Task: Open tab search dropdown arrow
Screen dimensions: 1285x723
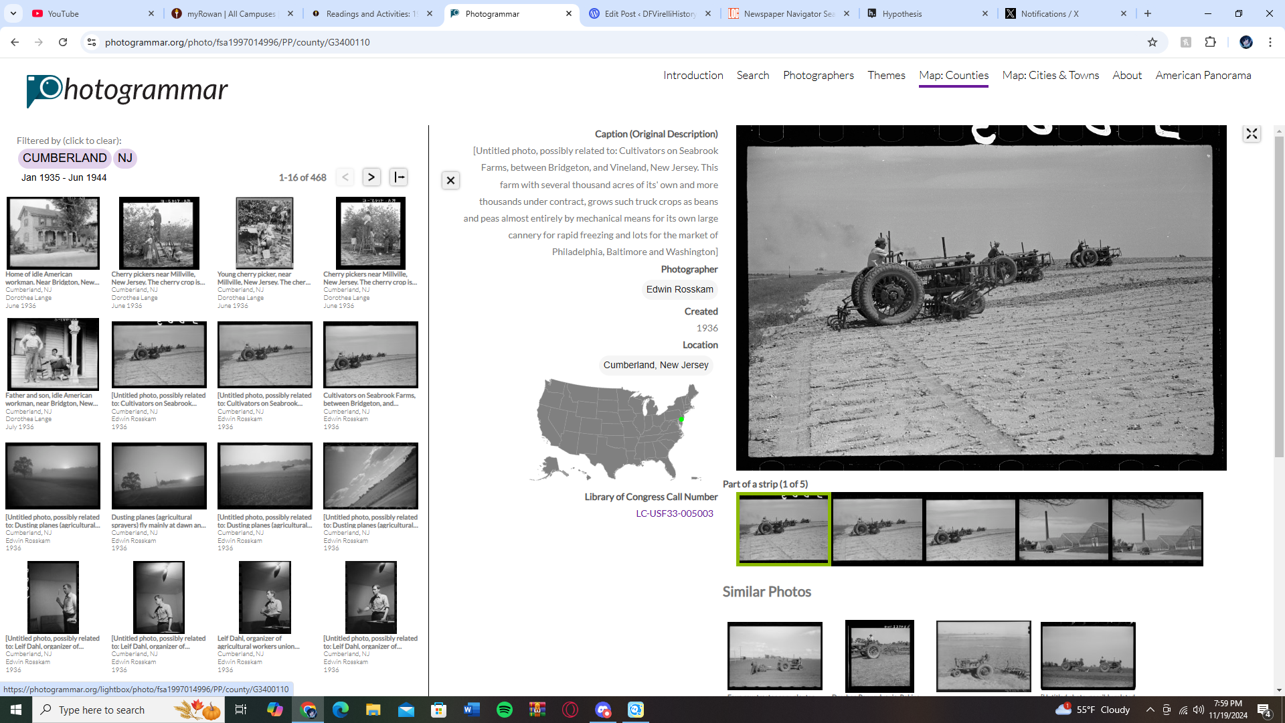Action: [x=13, y=13]
